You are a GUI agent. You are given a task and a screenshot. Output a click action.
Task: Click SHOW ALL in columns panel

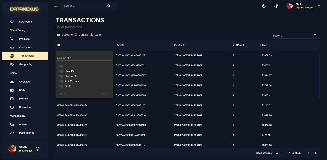coord(105,94)
